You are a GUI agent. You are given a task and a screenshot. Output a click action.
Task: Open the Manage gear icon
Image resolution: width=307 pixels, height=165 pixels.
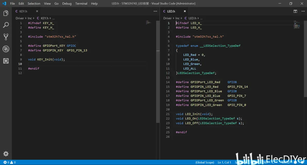tap(6, 154)
